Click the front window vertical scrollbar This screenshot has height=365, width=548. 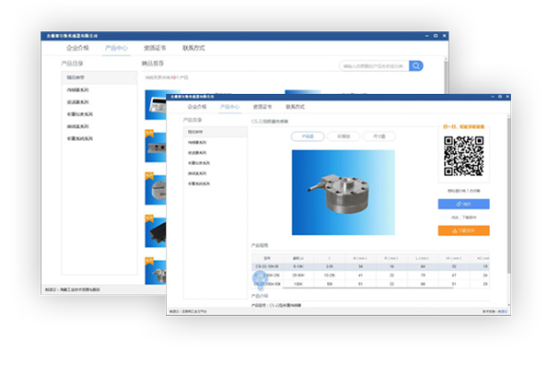point(508,195)
